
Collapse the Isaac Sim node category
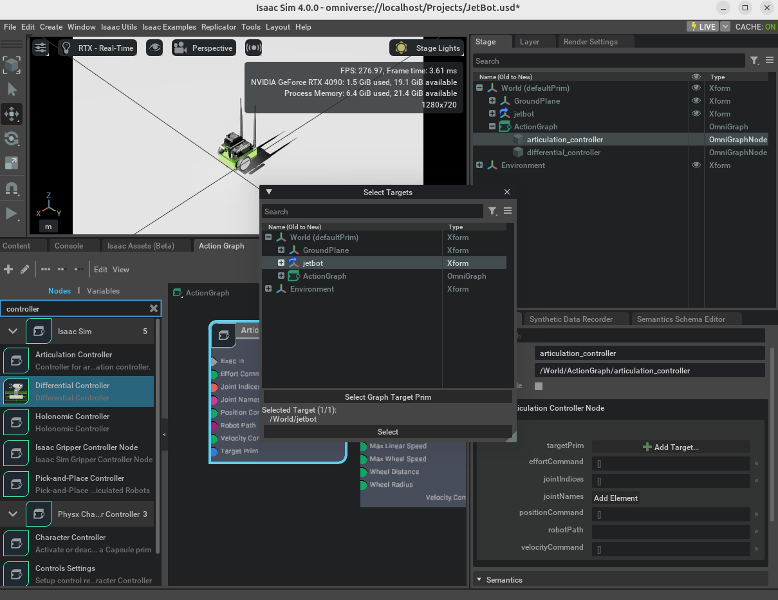(x=12, y=332)
